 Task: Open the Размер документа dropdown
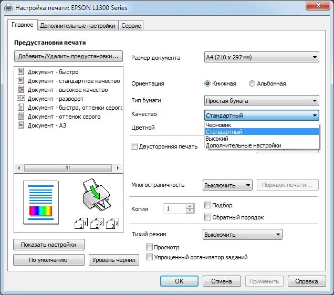coord(262,57)
